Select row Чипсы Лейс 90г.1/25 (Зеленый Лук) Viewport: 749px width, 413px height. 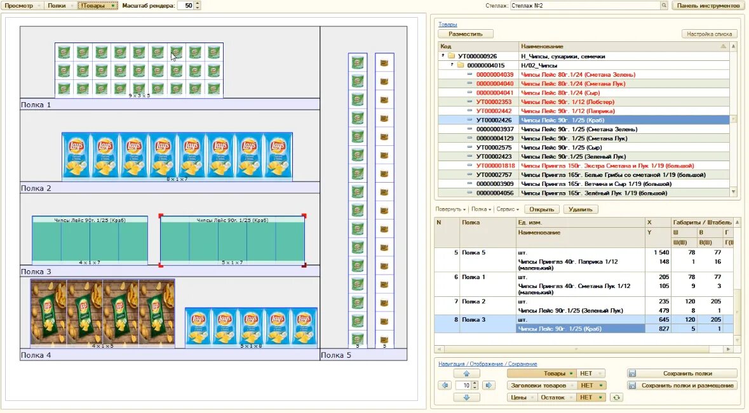click(x=584, y=157)
